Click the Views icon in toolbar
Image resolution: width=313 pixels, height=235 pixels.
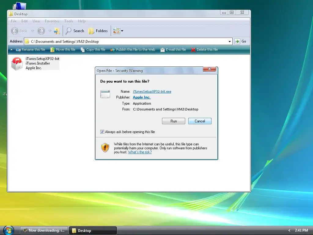tap(116, 31)
